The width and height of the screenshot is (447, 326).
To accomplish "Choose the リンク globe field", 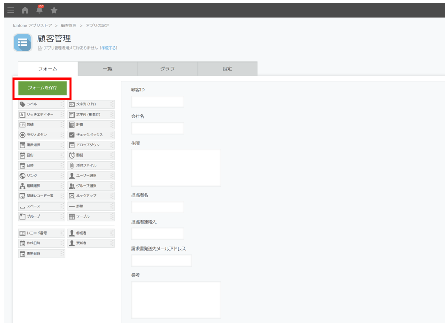I will coord(39,175).
